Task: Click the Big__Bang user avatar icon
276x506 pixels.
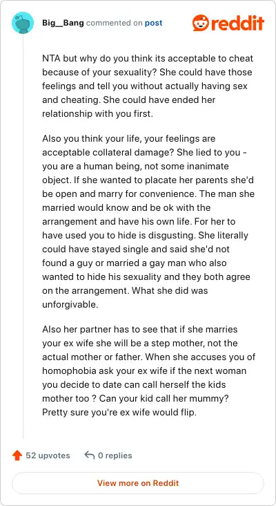Action: (23, 23)
